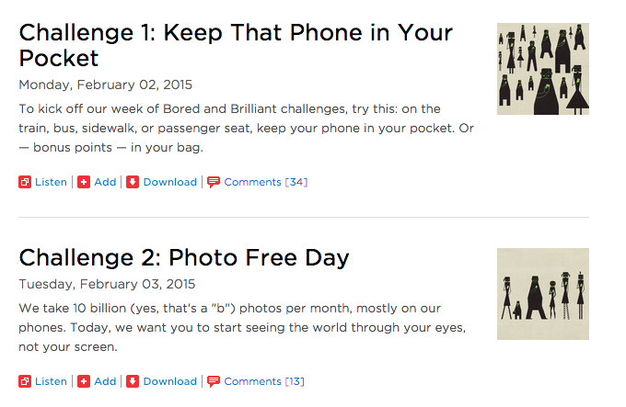
Task: Click the Listen icon under Challenge 1
Action: 25,182
